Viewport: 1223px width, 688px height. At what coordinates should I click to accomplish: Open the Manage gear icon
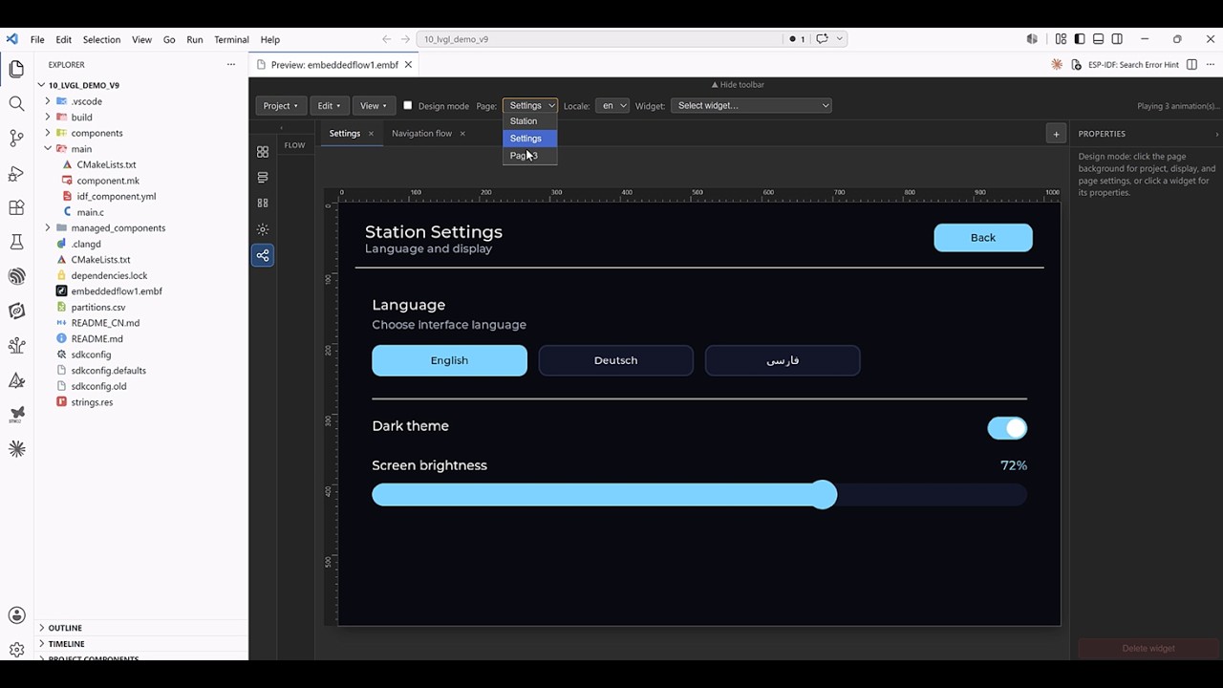[x=16, y=650]
